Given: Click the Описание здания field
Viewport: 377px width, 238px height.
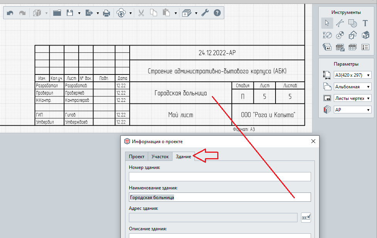Looking at the screenshot, I should [x=220, y=236].
